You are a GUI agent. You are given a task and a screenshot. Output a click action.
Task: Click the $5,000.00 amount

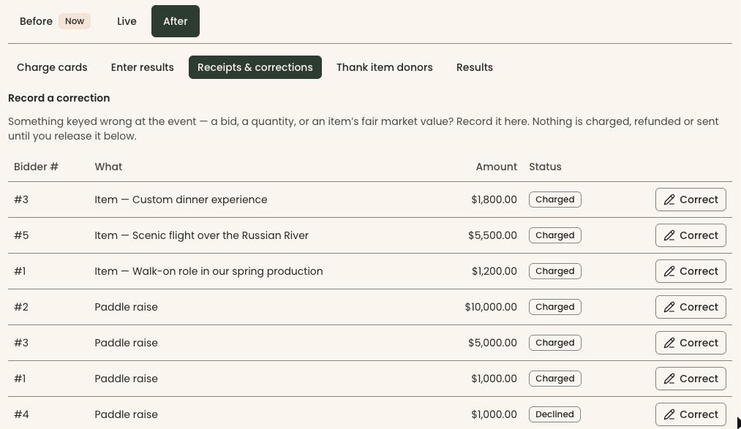pyautogui.click(x=492, y=343)
